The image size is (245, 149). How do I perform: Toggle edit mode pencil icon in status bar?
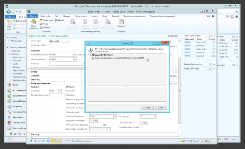click(53, 141)
